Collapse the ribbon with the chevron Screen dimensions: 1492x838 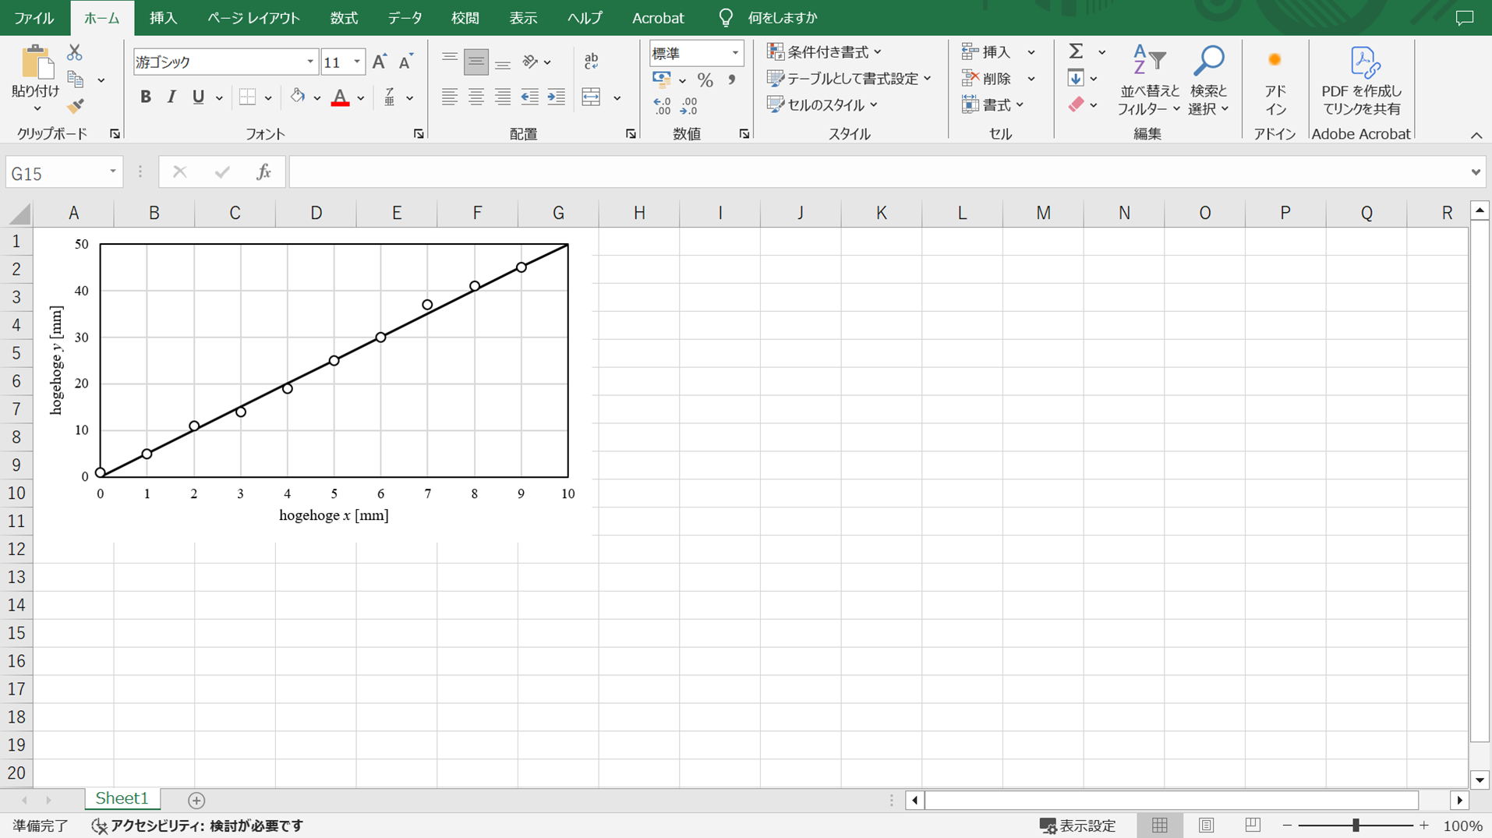coord(1476,135)
